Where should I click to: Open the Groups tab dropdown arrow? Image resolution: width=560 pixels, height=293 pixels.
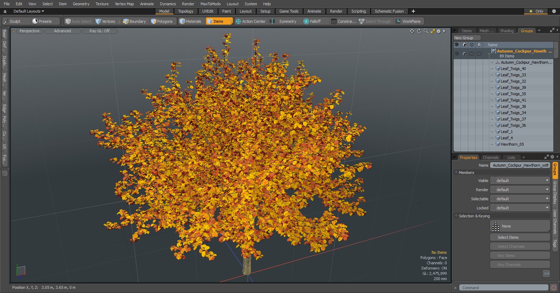tap(539, 31)
